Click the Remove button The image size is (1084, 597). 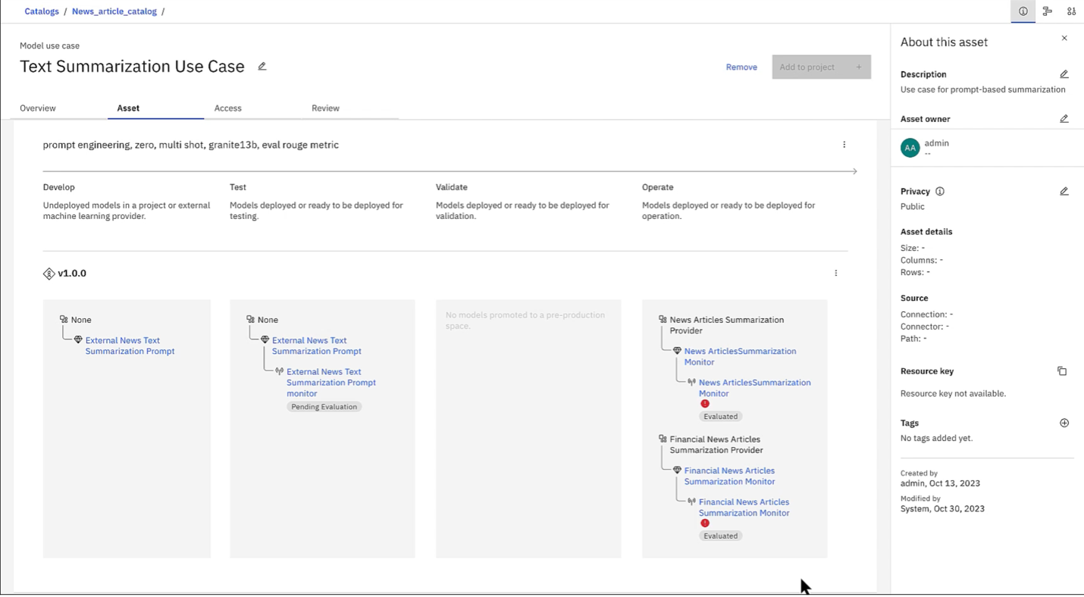741,67
